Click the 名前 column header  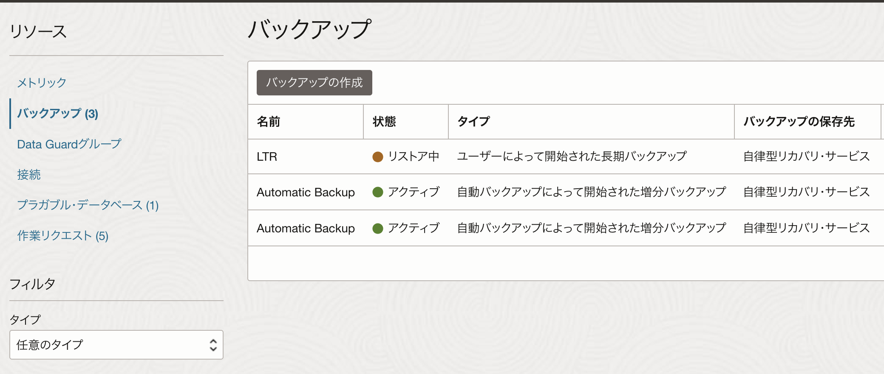[x=269, y=122]
